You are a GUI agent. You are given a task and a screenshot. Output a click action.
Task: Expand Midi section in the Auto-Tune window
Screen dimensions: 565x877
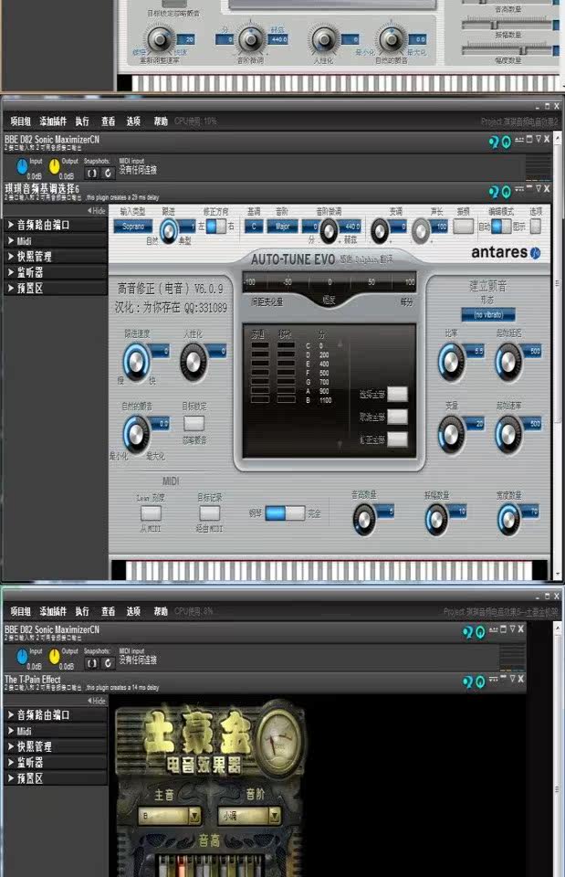pyautogui.click(x=55, y=241)
